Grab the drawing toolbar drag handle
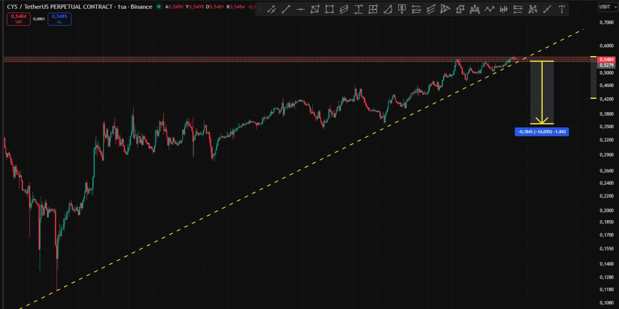The width and height of the screenshot is (619, 309). click(260, 9)
